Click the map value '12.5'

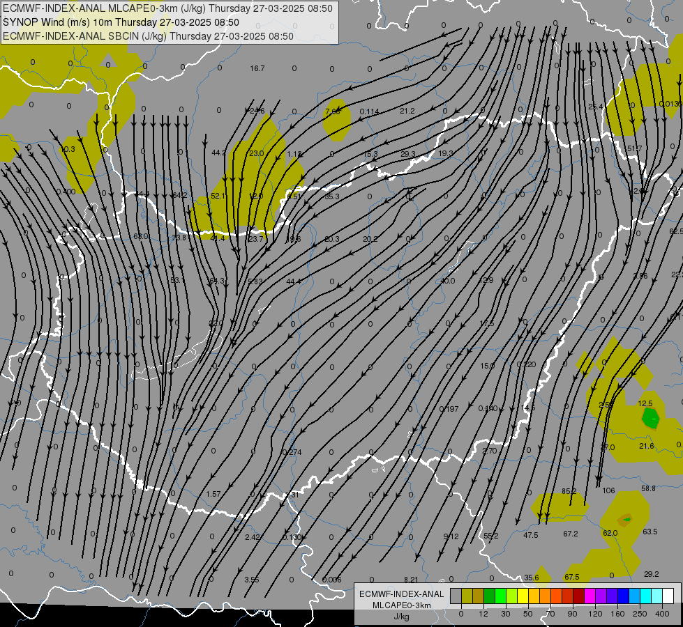(x=645, y=403)
